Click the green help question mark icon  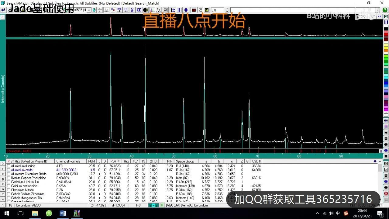(x=385, y=10)
